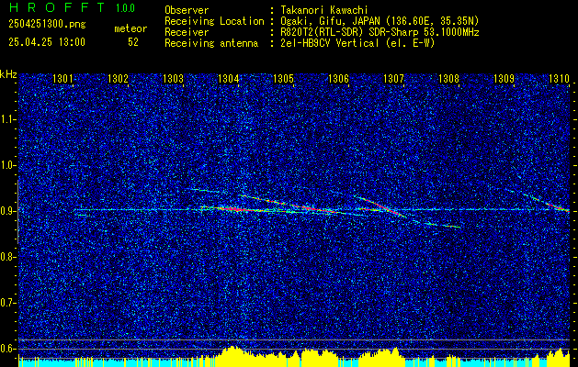Click the meteor count 52
The height and width of the screenshot is (367, 578).
(133, 42)
